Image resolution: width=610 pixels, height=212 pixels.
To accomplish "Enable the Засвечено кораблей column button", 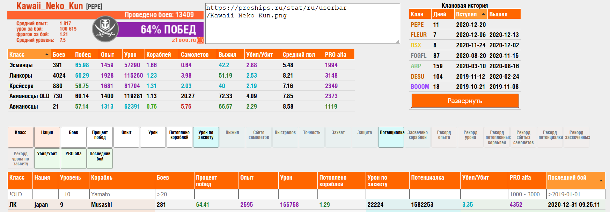I will pos(418,137).
